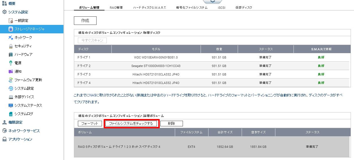Click the システム設定 gear icon
This screenshot has width=354, height=160.
(4, 12)
